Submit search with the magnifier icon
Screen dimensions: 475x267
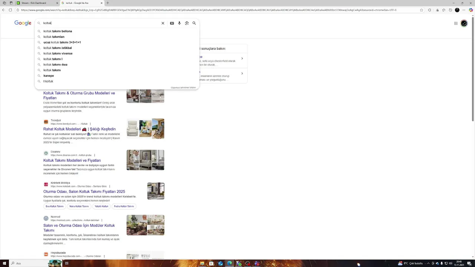click(x=194, y=23)
